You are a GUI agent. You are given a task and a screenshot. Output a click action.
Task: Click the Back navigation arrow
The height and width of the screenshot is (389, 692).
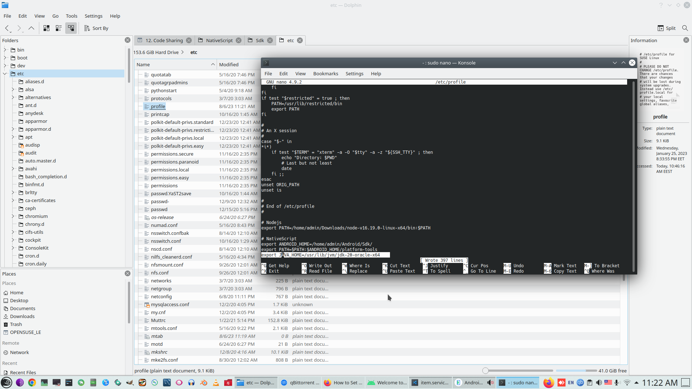pos(7,28)
